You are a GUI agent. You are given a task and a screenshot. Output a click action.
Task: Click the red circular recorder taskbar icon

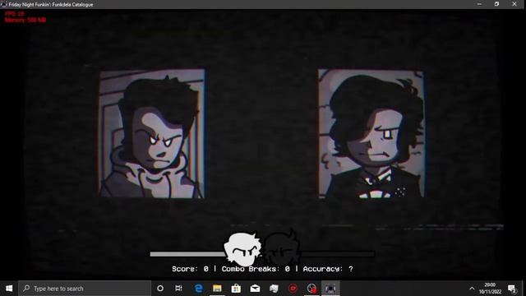coord(293,289)
